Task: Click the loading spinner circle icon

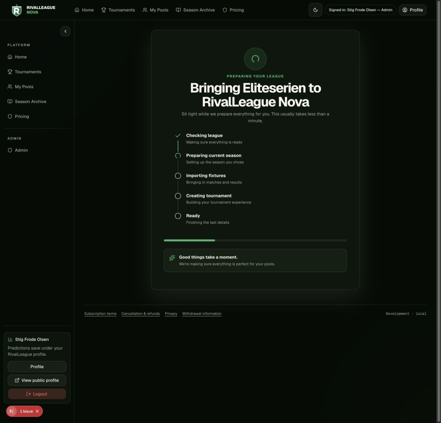Action: [255, 59]
